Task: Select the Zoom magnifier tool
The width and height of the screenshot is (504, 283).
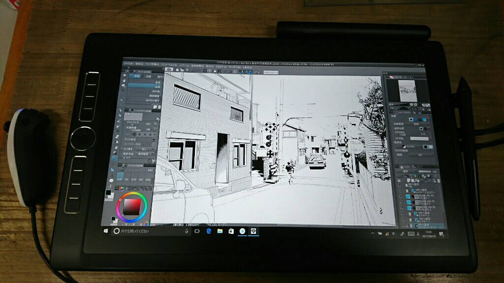Action: pyautogui.click(x=125, y=76)
